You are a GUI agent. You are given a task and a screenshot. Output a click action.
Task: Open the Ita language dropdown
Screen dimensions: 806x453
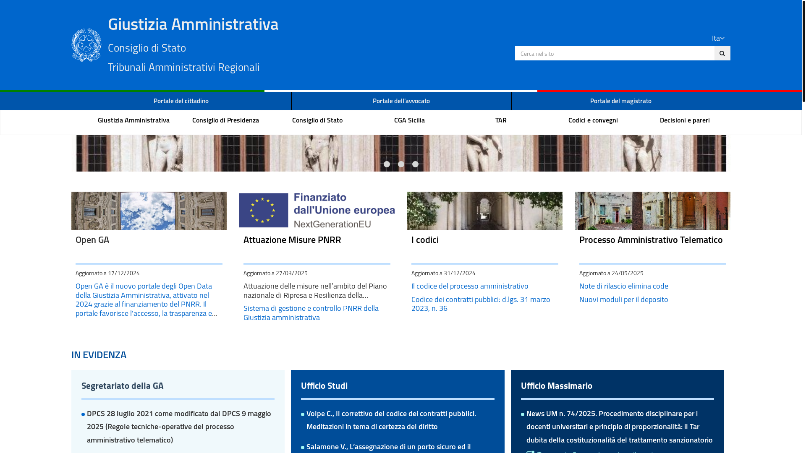tap(718, 38)
